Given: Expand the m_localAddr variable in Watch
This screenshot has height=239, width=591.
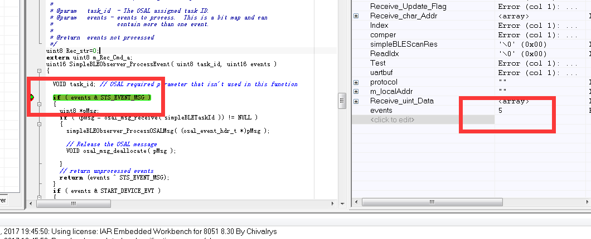Looking at the screenshot, I should (356, 91).
